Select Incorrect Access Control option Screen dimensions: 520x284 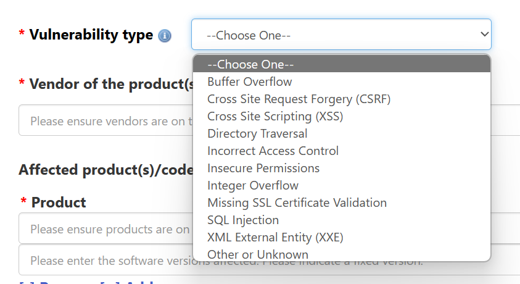[342, 151]
